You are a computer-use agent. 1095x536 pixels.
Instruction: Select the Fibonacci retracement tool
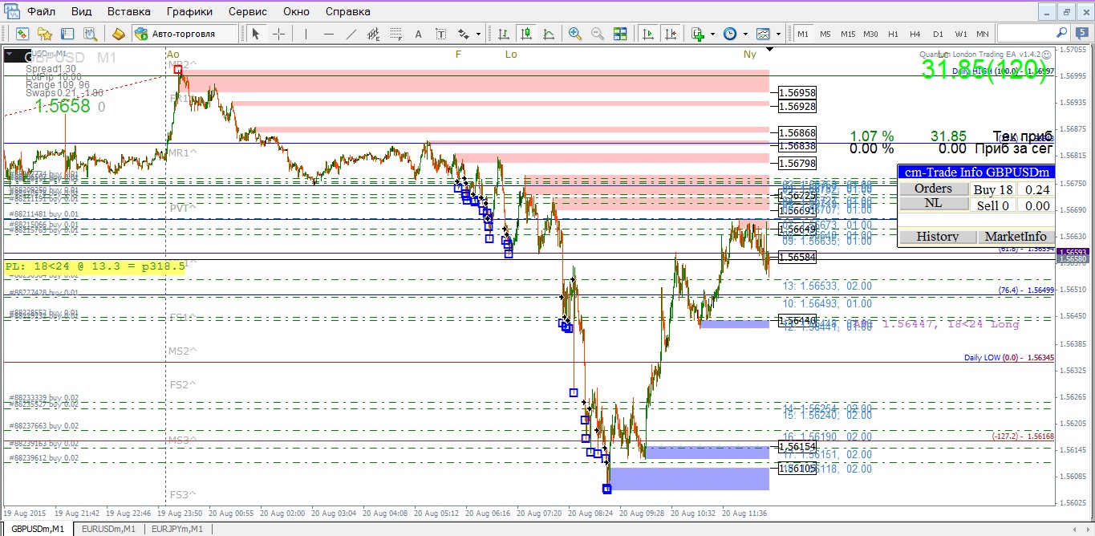(395, 34)
